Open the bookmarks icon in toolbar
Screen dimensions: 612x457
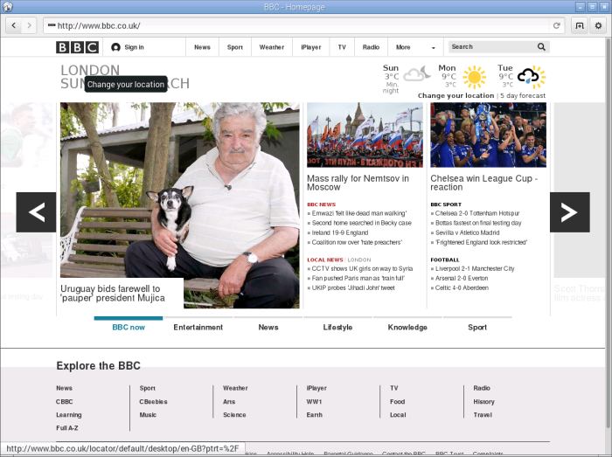point(580,25)
